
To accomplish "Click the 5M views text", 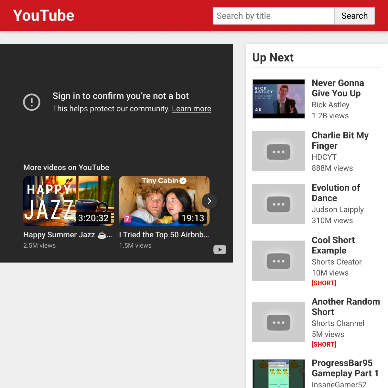I will [x=328, y=334].
